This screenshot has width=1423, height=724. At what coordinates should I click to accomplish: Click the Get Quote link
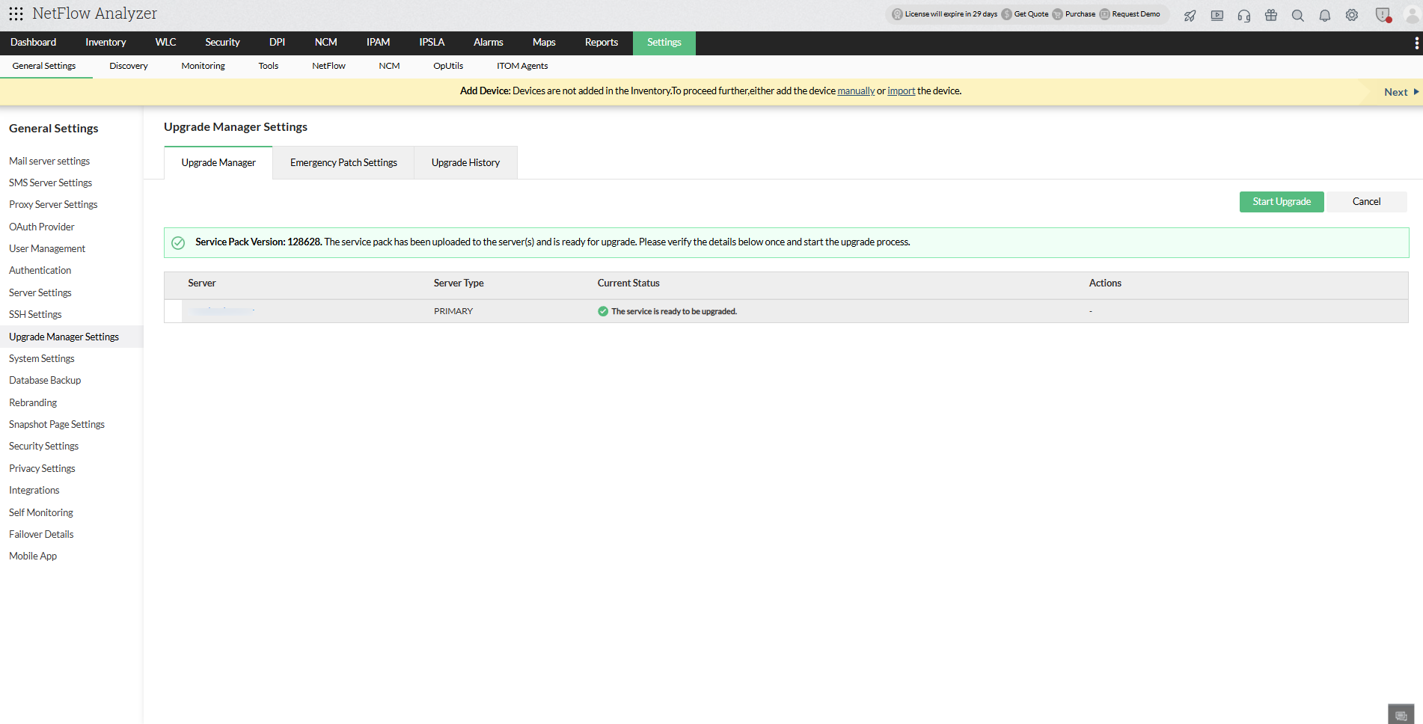1031,14
